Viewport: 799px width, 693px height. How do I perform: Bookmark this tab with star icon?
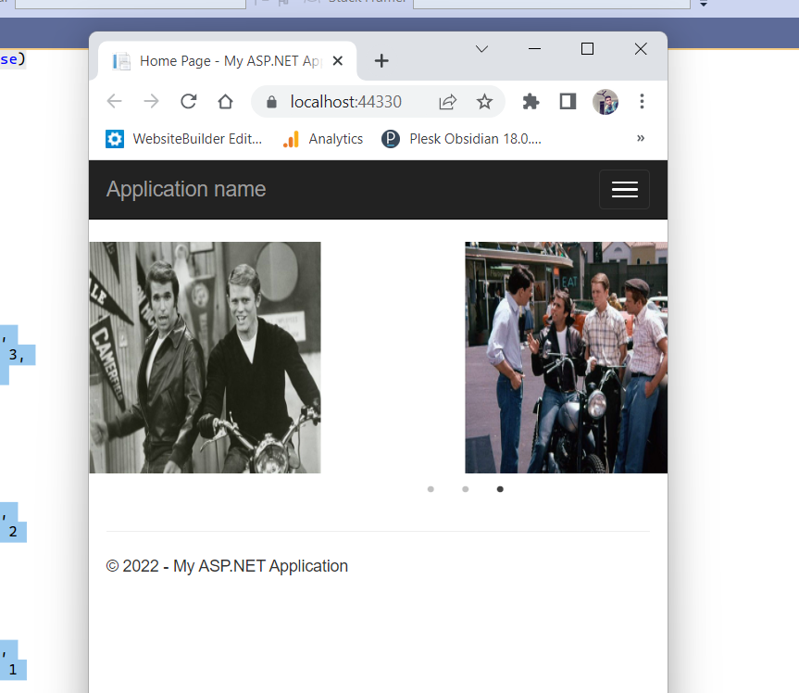pos(484,102)
